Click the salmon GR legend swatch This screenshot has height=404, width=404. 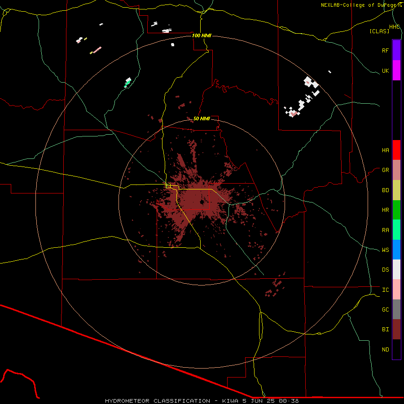coord(396,170)
